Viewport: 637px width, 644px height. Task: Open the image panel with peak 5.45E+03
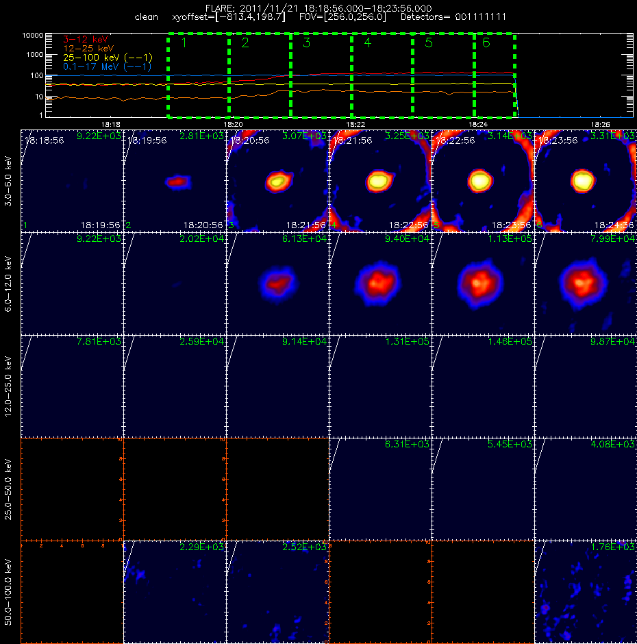483,489
